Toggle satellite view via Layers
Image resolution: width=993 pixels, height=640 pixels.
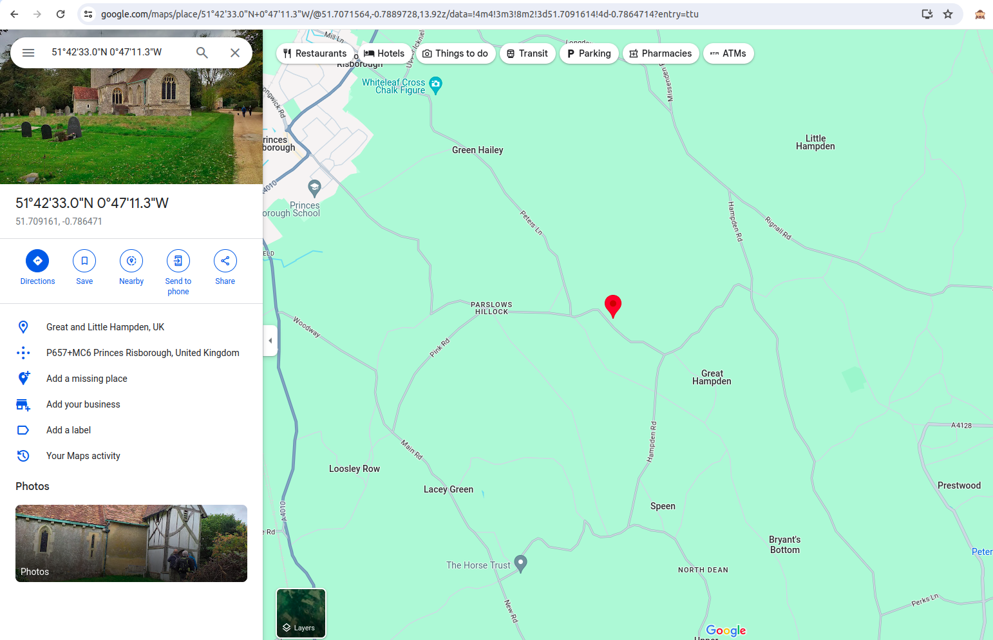pos(301,613)
